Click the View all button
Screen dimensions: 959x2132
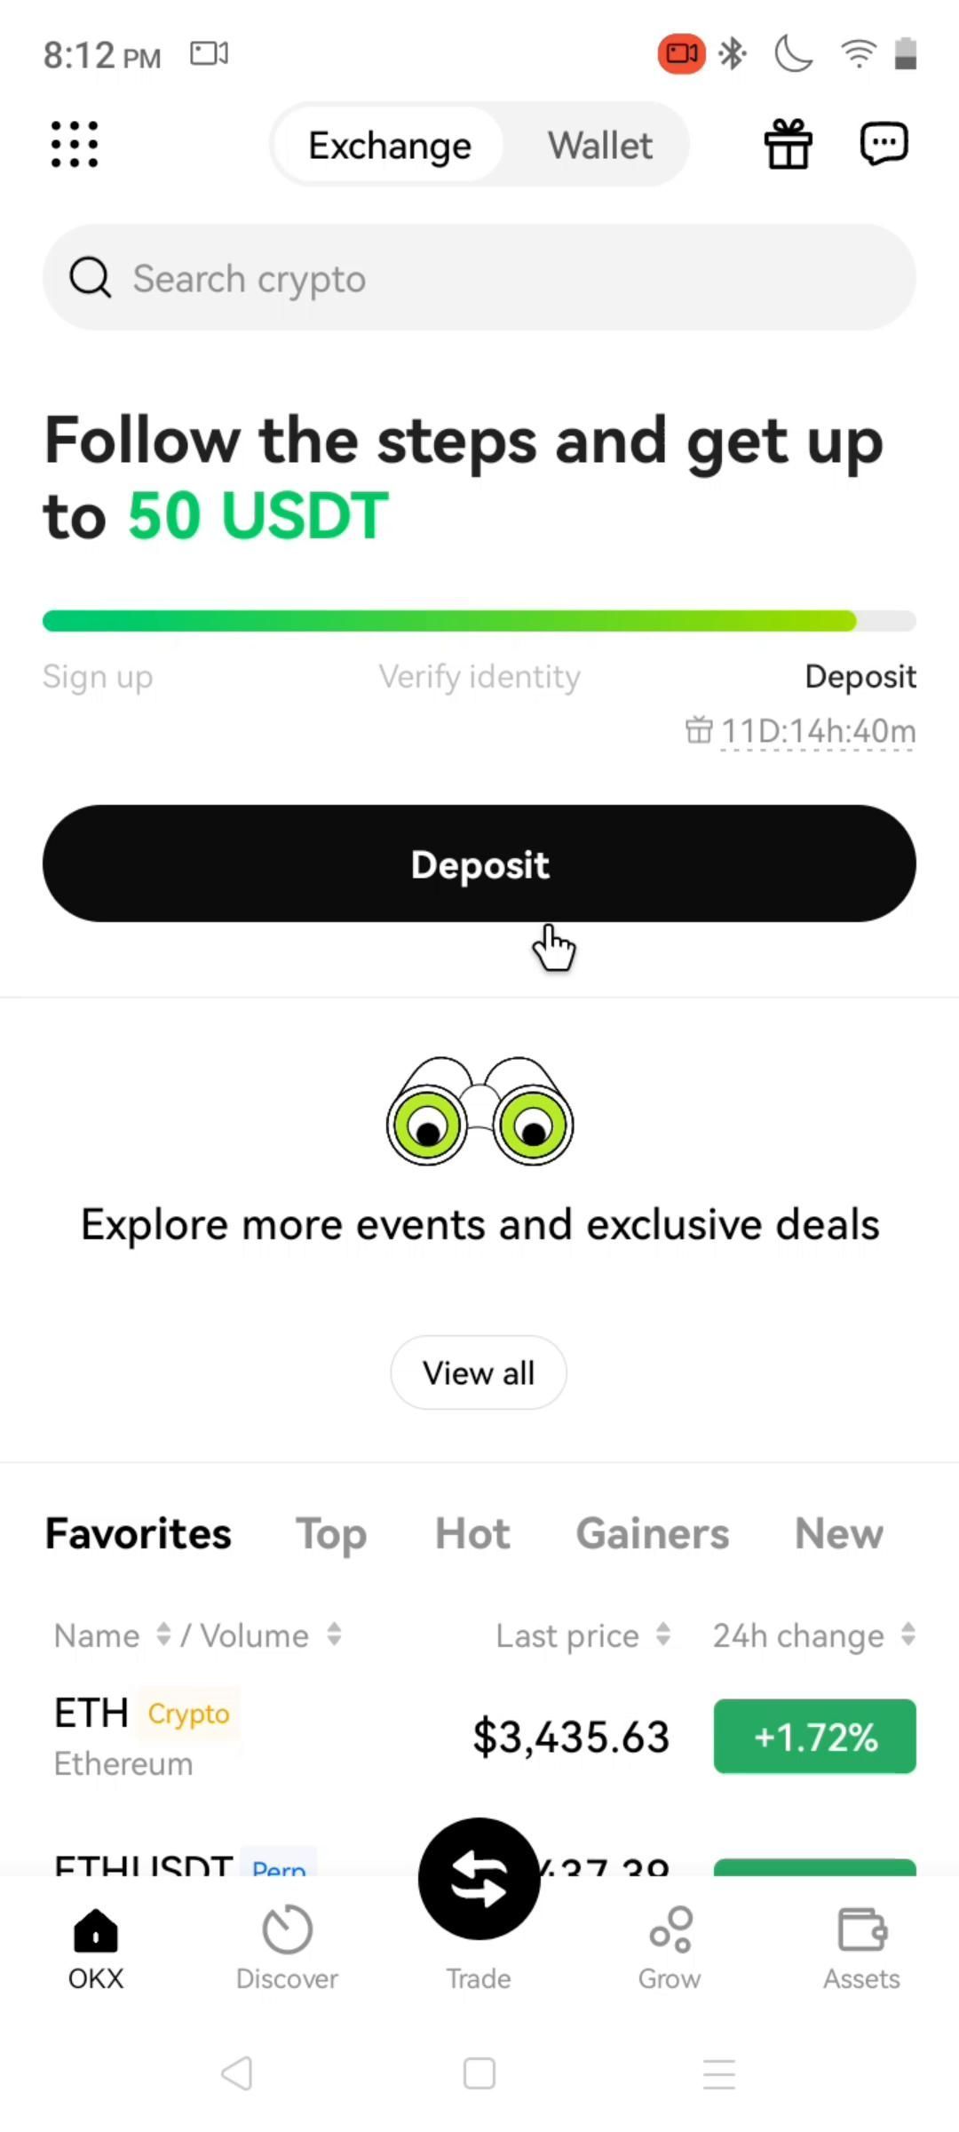click(479, 1372)
